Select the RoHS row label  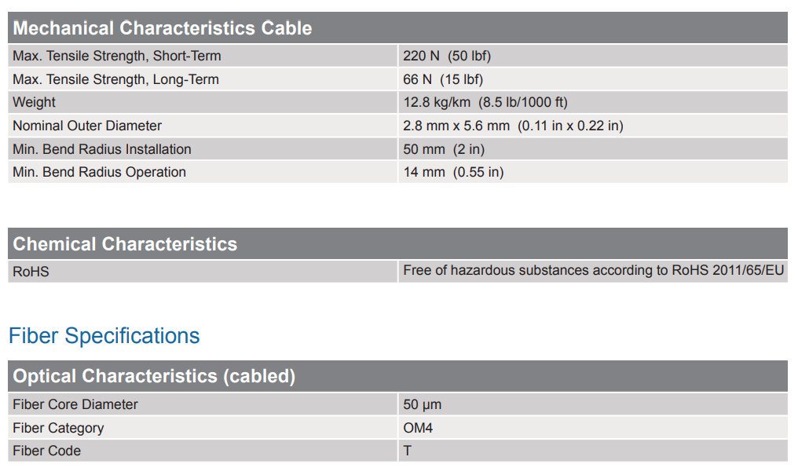pos(31,272)
